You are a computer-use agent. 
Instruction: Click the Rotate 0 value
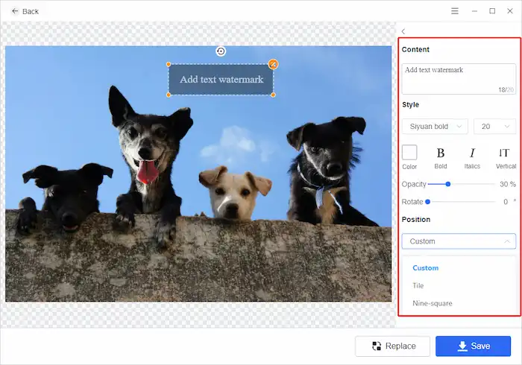[506, 202]
